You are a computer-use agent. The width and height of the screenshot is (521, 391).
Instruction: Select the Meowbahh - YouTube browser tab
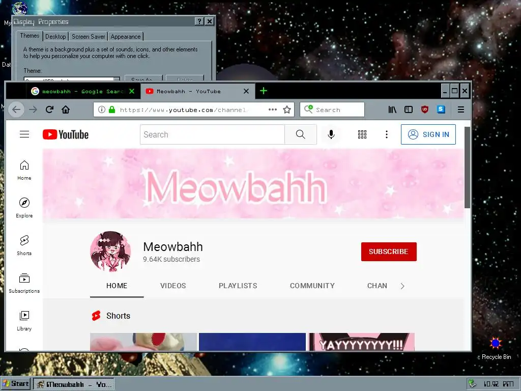(x=197, y=91)
